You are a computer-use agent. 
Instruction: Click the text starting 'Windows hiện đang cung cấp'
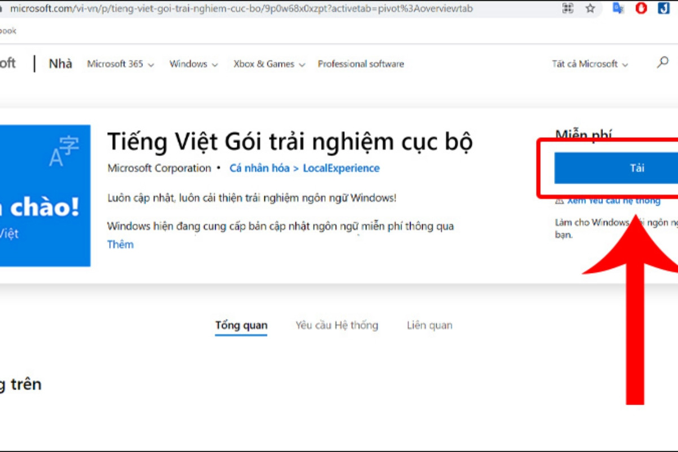click(281, 227)
